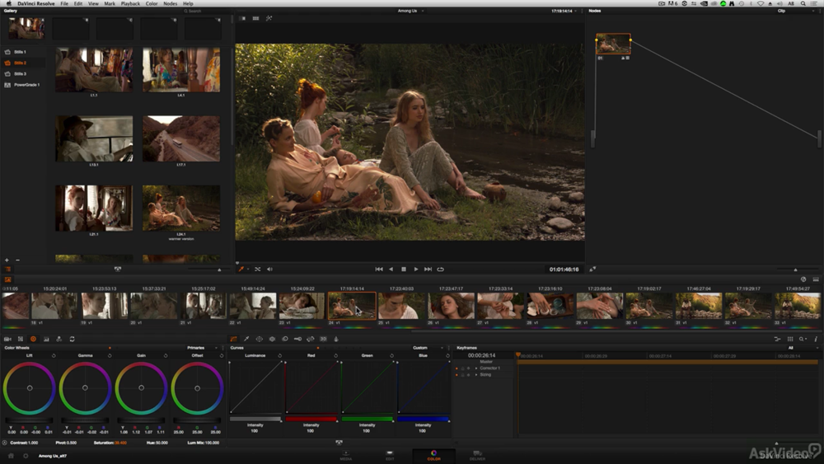The height and width of the screenshot is (464, 824).
Task: Reset the Lift color wheel
Action: pos(54,356)
